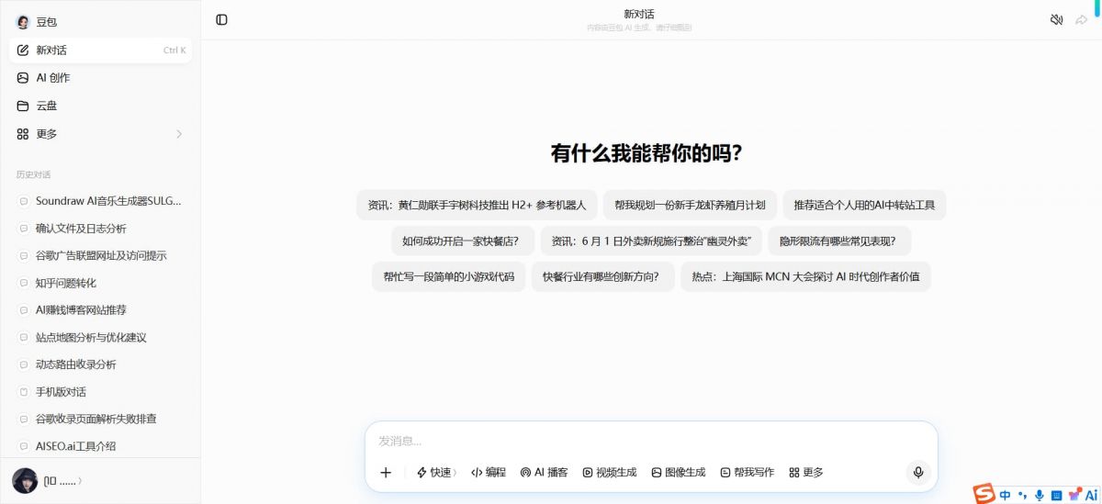Click the microphone voice input button
1102x504 pixels.
tap(916, 472)
